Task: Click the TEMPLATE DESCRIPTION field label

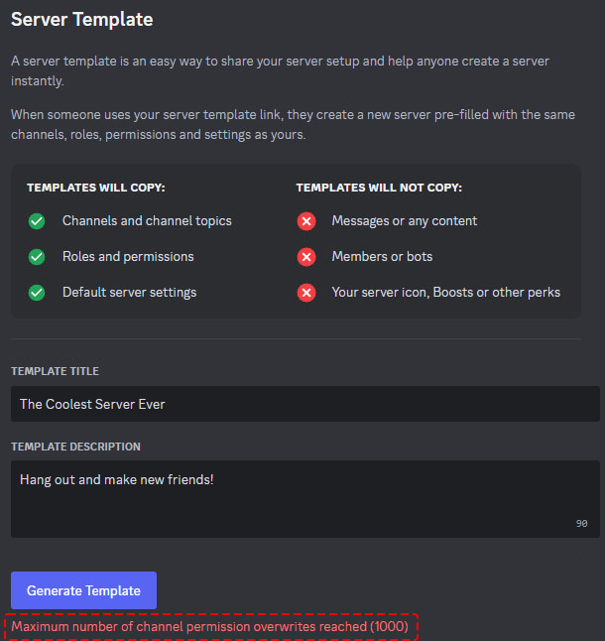Action: pyautogui.click(x=75, y=447)
